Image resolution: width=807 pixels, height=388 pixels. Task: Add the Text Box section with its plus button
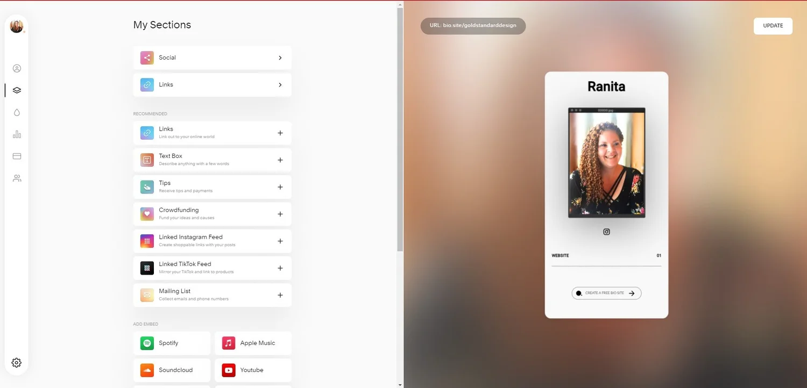(x=280, y=160)
